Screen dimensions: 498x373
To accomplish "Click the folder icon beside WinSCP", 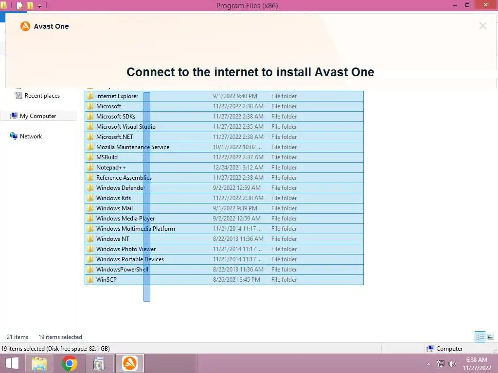I will point(90,279).
